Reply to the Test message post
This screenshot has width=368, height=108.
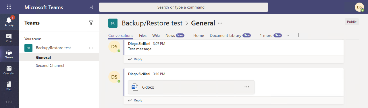(x=135, y=59)
